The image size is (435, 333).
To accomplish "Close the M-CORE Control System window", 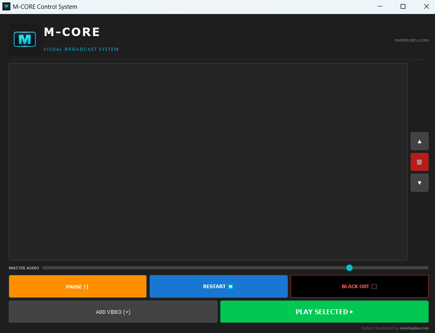I will click(427, 6).
